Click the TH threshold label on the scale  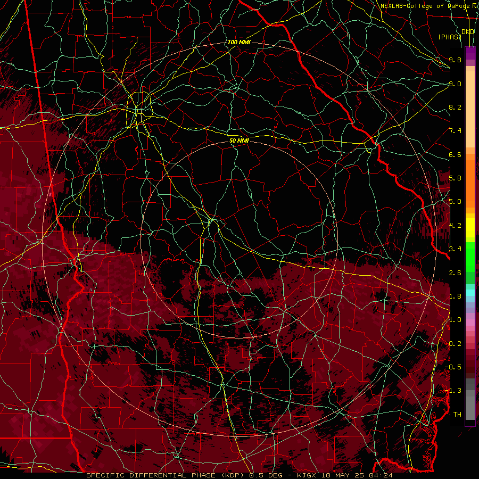click(x=457, y=415)
